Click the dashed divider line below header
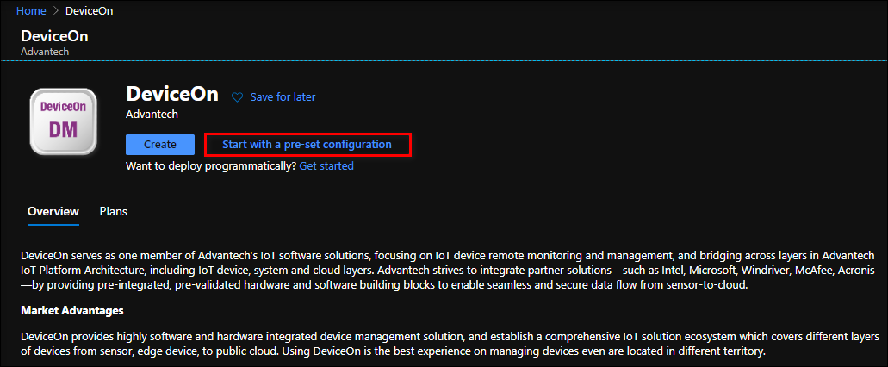Screen dimensions: 888x367 pyautogui.click(x=444, y=60)
